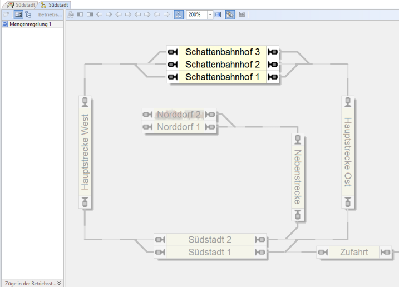
Task: Click the left train icon of Zufahrt block
Action: click(323, 253)
